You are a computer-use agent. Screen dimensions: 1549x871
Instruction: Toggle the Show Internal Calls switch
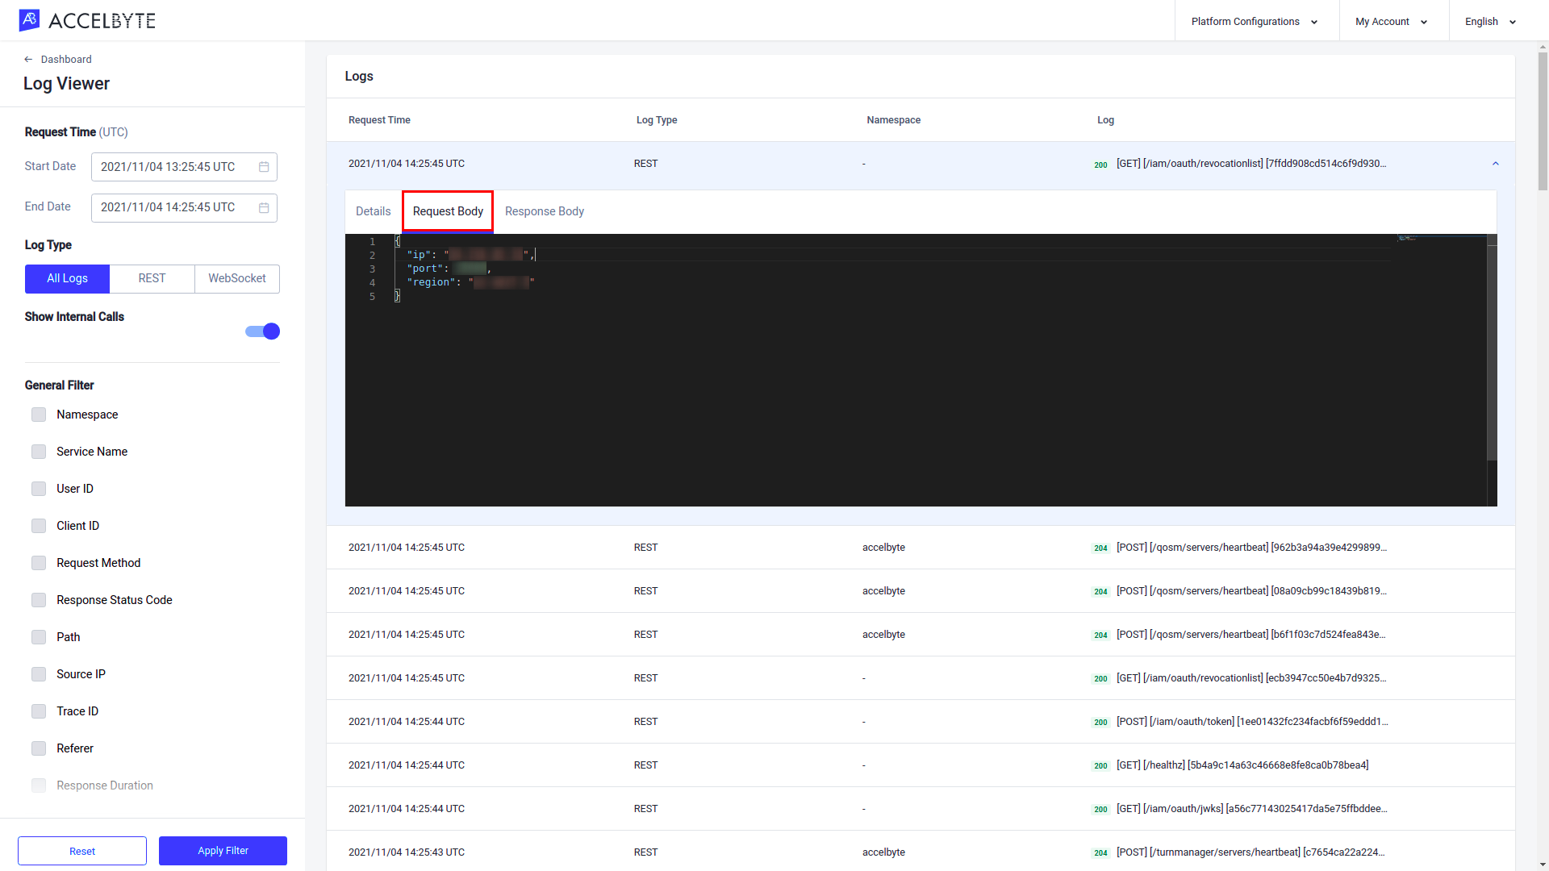click(263, 331)
